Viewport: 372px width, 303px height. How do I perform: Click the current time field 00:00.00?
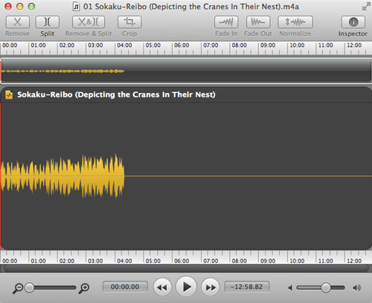coord(125,287)
